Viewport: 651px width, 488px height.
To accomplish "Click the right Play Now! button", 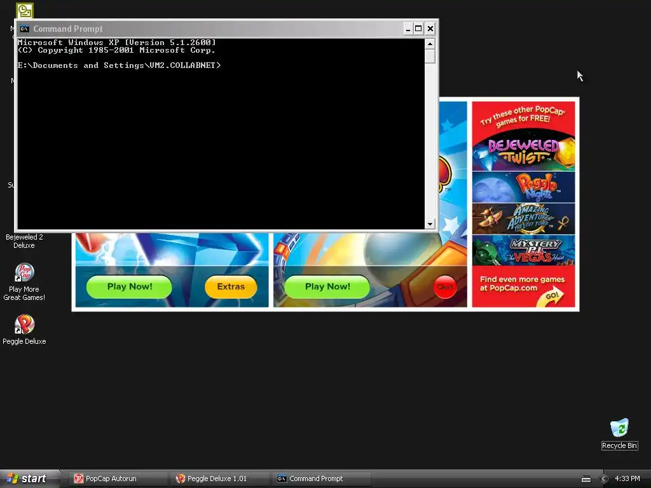I will coord(327,287).
